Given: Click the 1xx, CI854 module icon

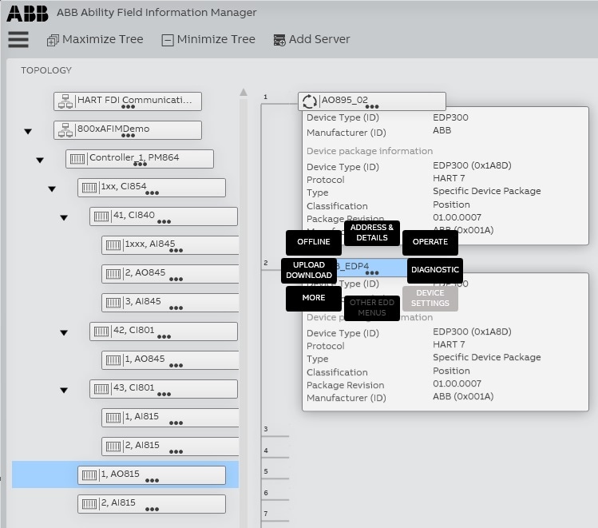Looking at the screenshot, I should 89,188.
